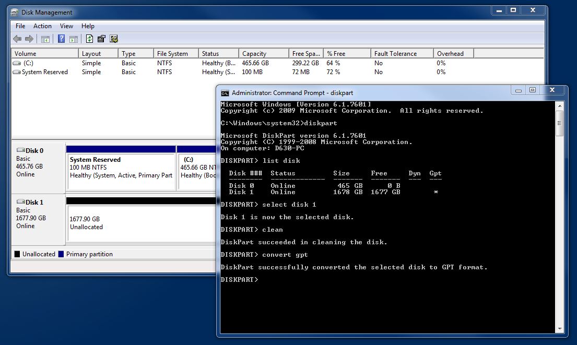Sort by the Capacity column header
This screenshot has height=345, width=577.
click(264, 53)
